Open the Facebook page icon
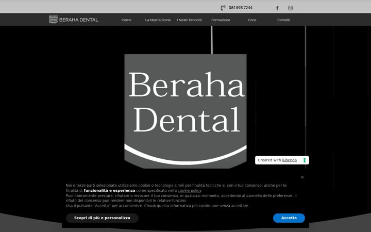This screenshot has width=371, height=232. pyautogui.click(x=277, y=8)
